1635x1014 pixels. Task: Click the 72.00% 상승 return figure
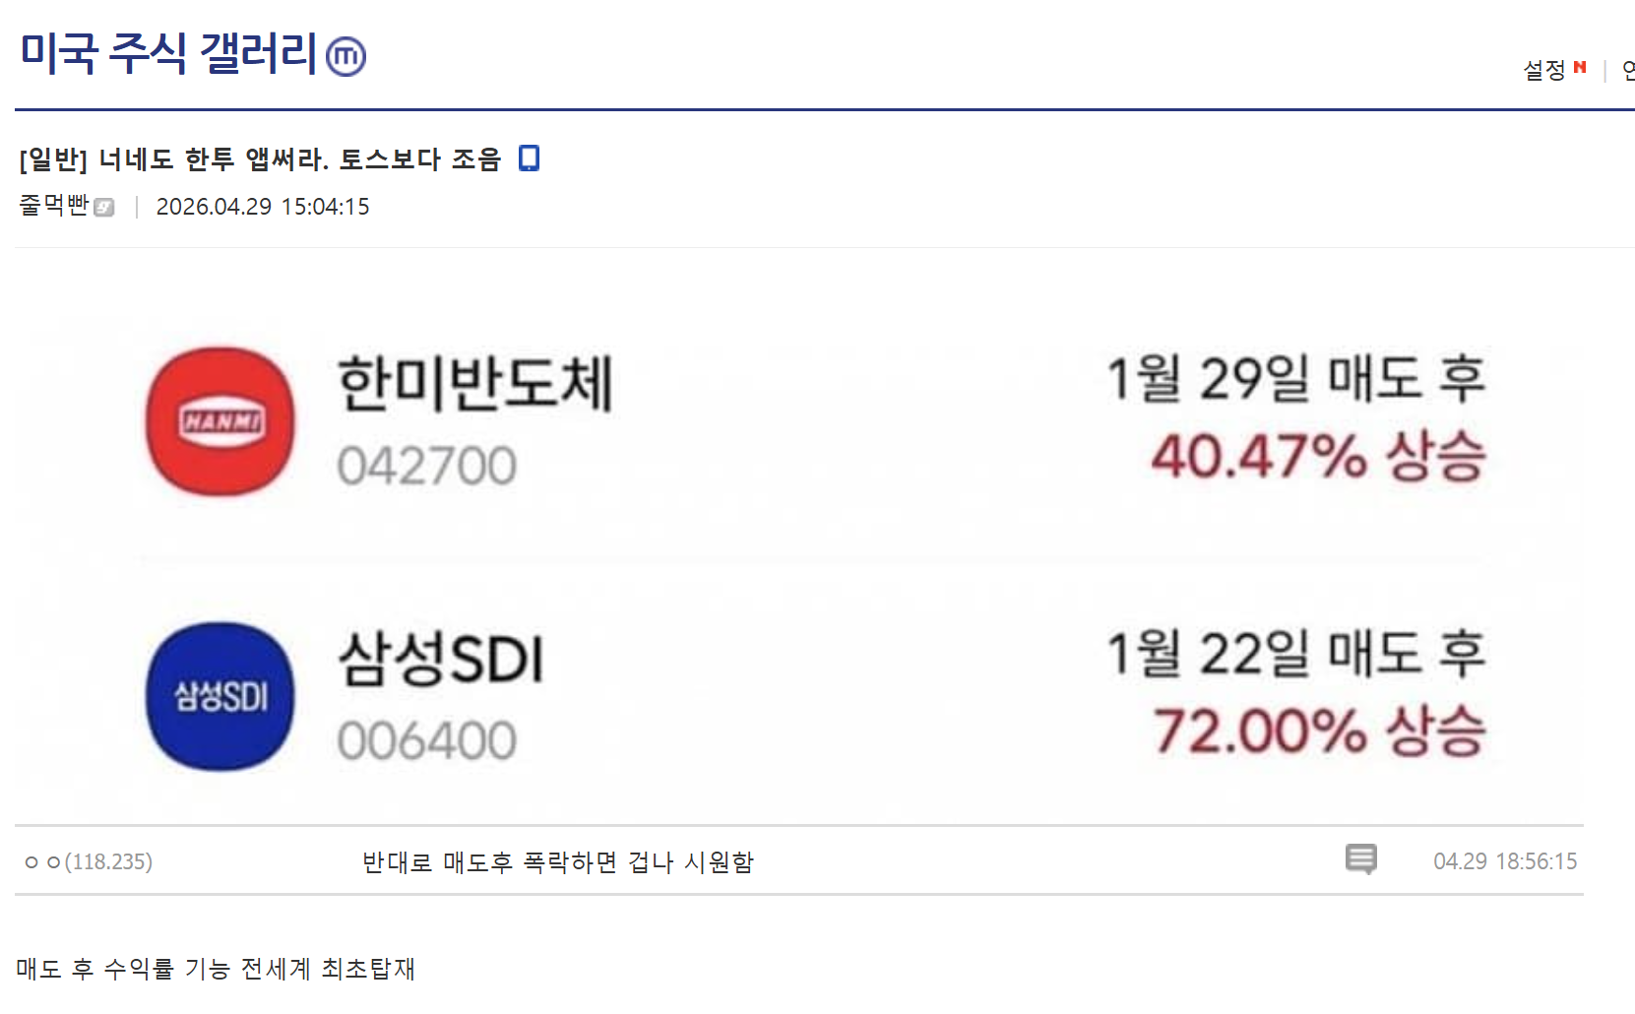click(1319, 731)
